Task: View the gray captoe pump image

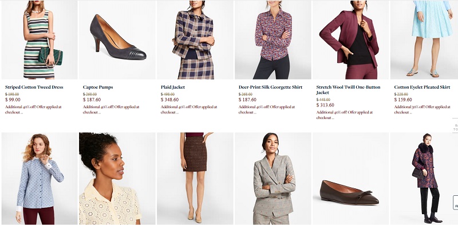Action: click(117, 40)
